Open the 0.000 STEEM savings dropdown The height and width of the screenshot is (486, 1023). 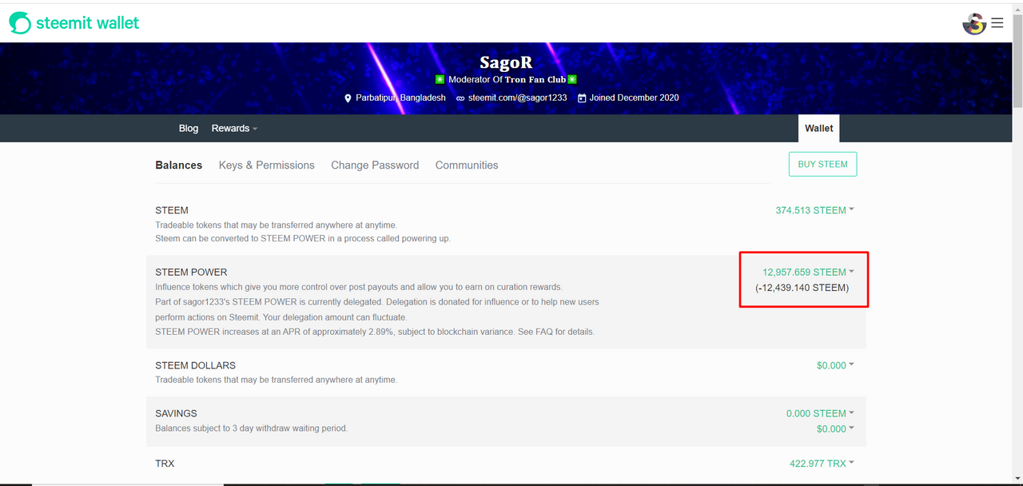tap(820, 413)
